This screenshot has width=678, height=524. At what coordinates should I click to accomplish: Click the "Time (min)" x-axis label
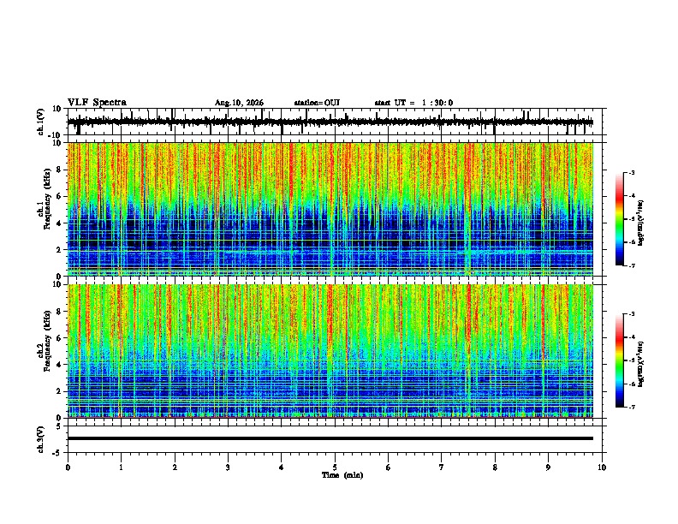(342, 475)
